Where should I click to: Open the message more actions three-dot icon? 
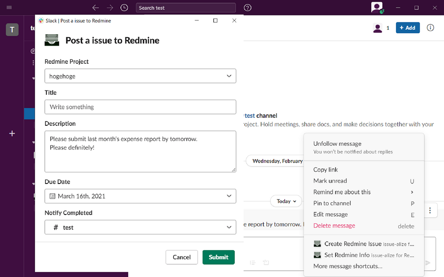coord(430,211)
